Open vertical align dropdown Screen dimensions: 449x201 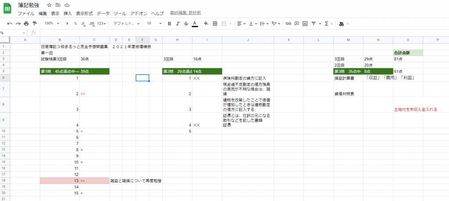(253, 24)
